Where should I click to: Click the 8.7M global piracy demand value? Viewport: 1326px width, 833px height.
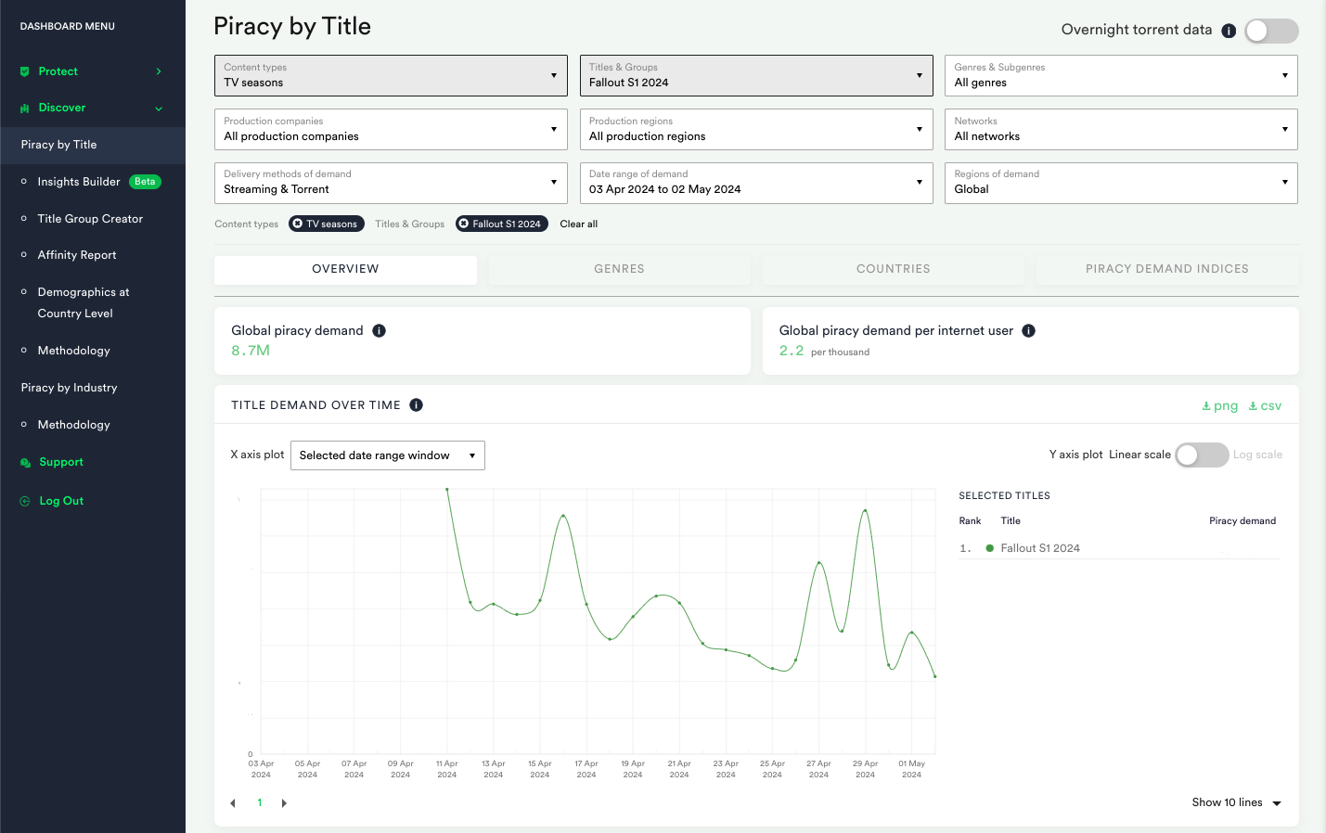point(251,351)
